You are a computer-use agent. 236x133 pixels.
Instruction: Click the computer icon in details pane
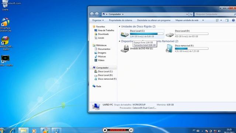click(x=96, y=106)
